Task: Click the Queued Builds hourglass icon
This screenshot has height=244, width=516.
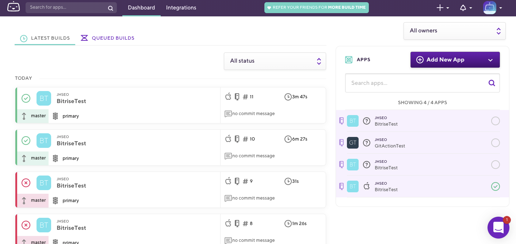Action: click(x=84, y=38)
